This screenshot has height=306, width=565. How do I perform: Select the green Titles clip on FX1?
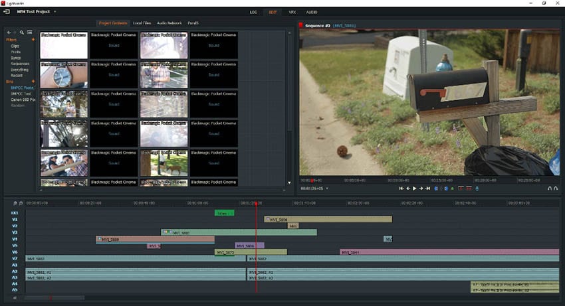(x=225, y=213)
